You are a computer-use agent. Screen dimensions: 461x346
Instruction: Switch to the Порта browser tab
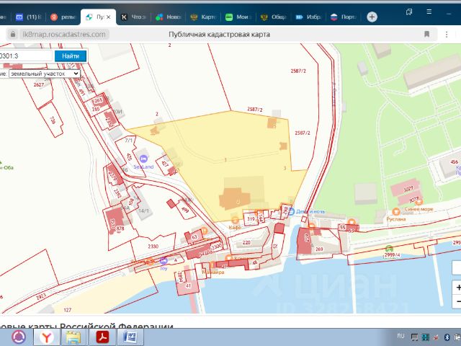343,16
